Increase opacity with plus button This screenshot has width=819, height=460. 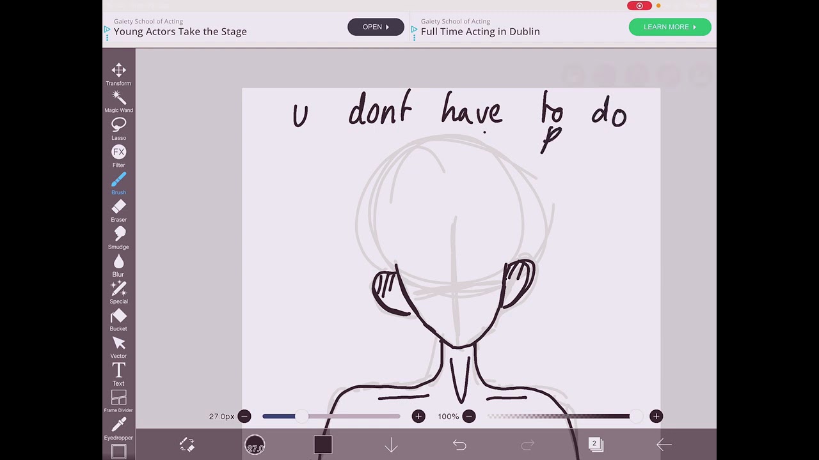656,417
